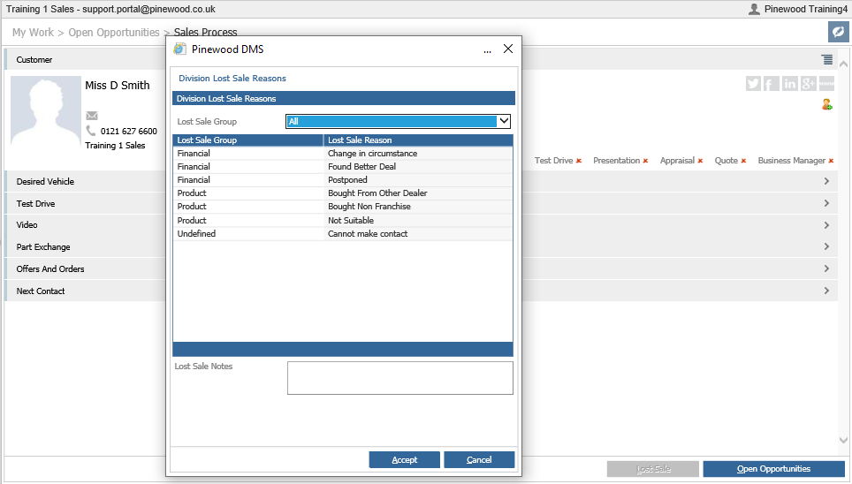Click the Lost Sale button

coord(653,469)
